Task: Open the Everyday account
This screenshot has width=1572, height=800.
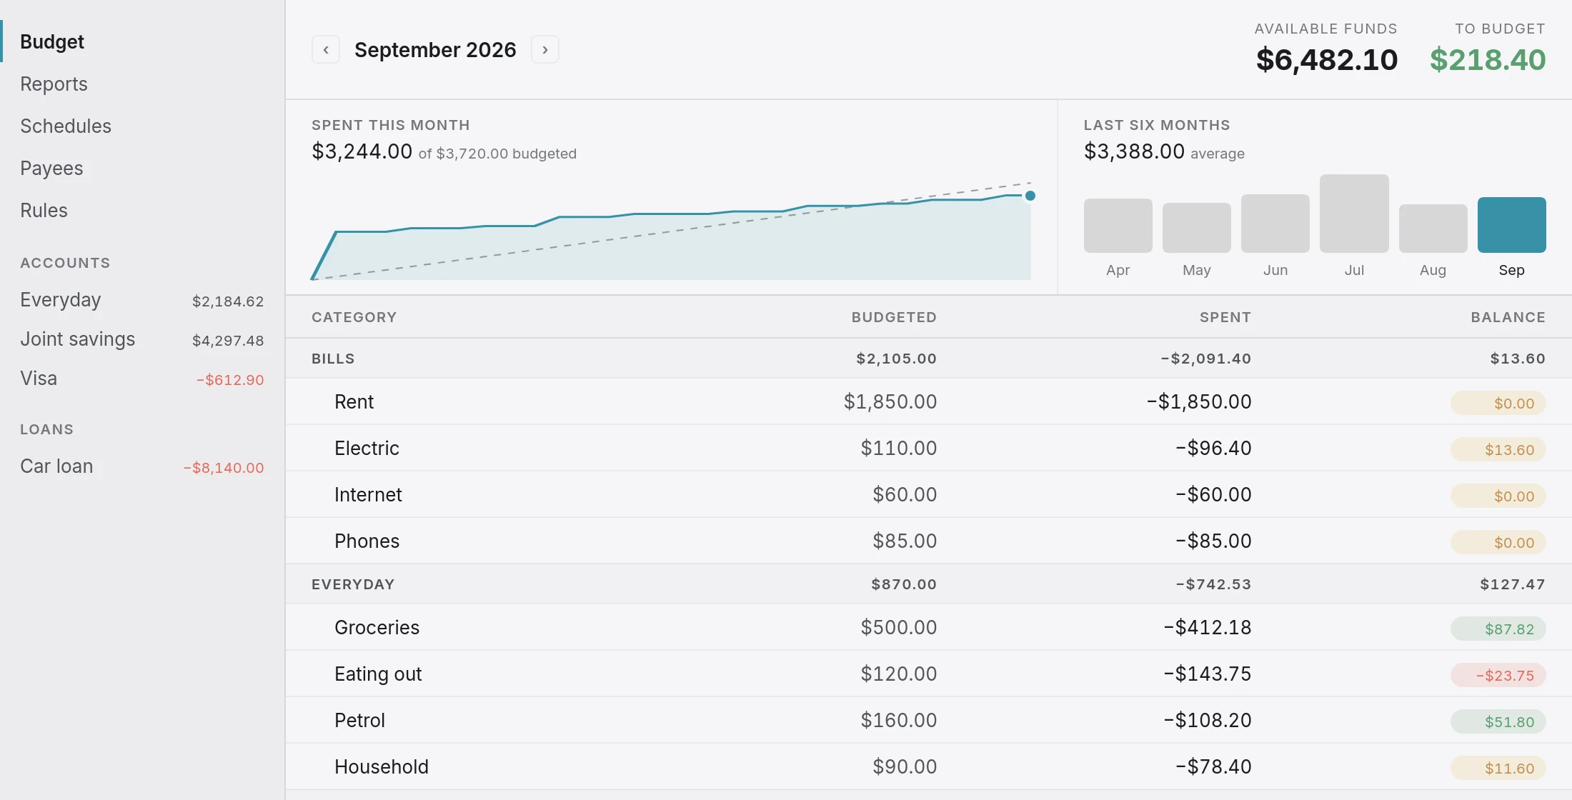Action: 142,300
